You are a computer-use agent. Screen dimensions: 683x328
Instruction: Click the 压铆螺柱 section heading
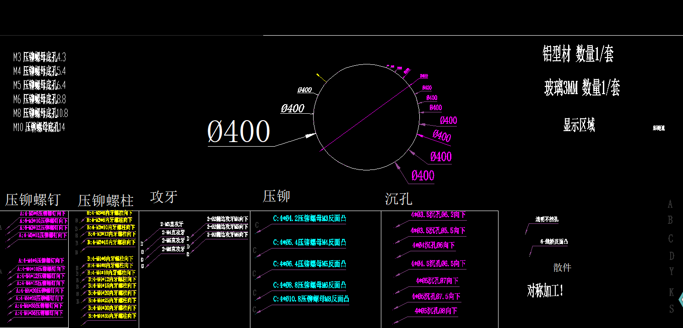pos(106,201)
